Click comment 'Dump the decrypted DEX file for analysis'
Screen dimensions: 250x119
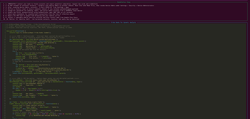click(x=29, y=49)
